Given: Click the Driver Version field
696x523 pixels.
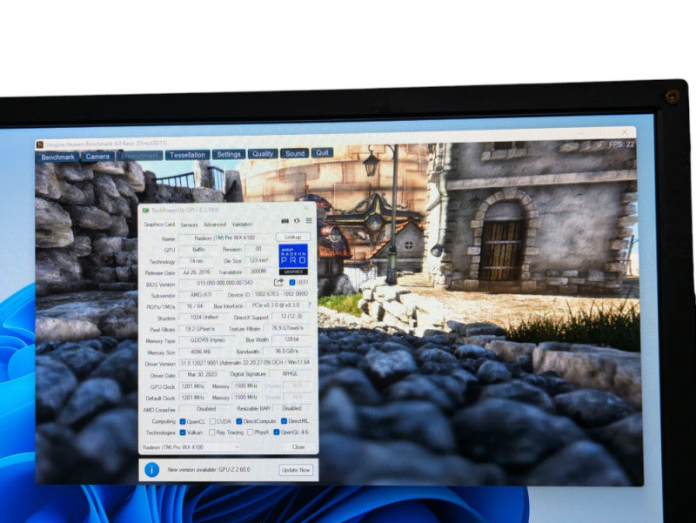Looking at the screenshot, I should (x=245, y=363).
